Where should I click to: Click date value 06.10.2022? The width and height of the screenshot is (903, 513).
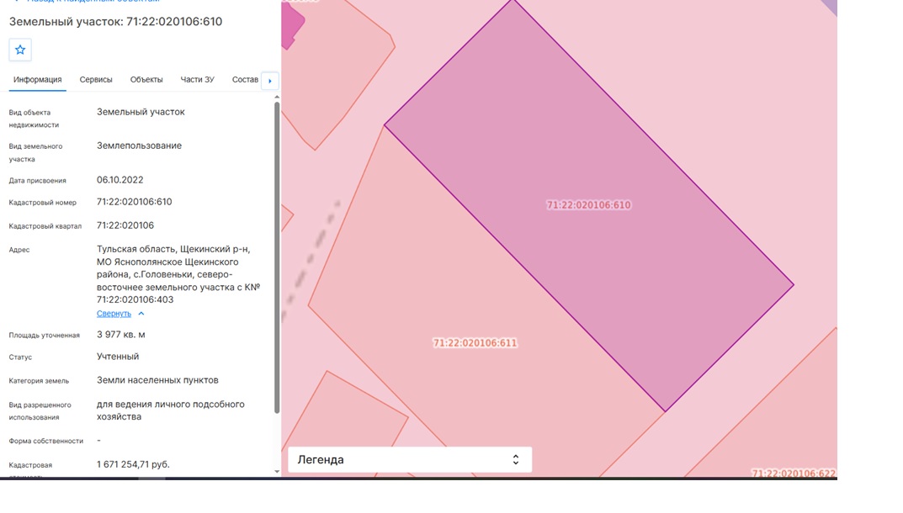[x=120, y=180]
